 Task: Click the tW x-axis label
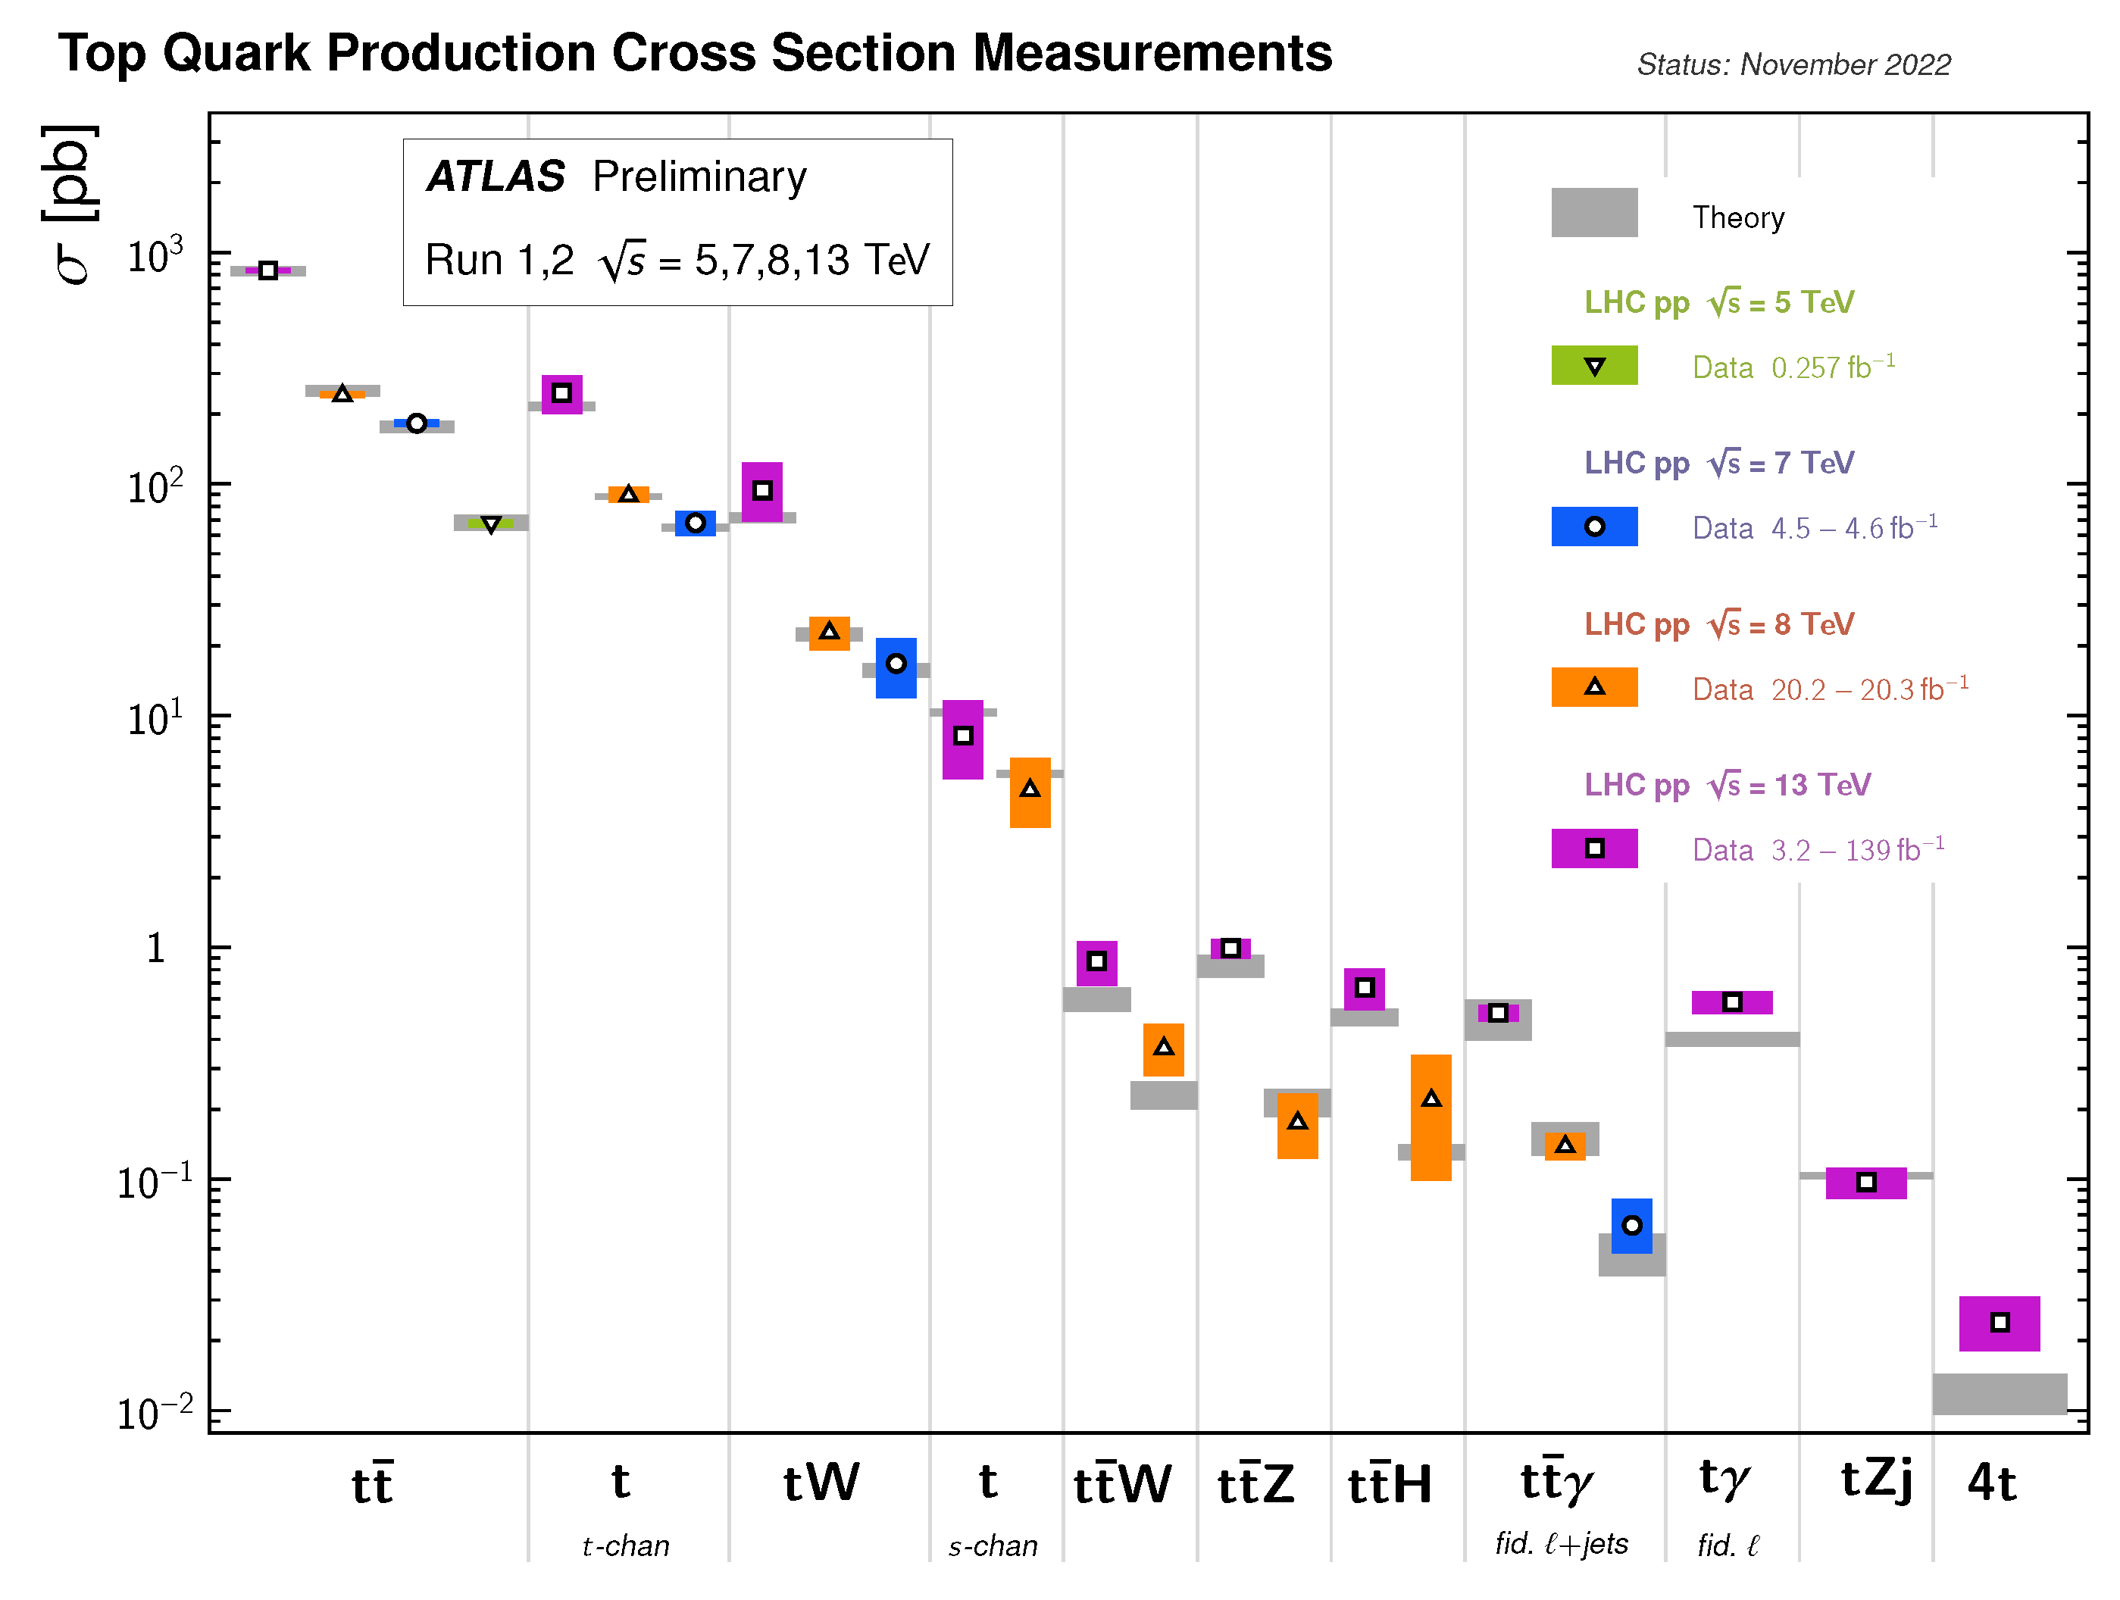click(821, 1482)
